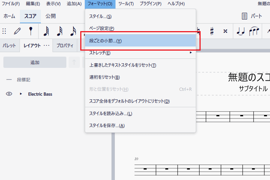This screenshot has width=270, height=180.
Task: Select the 64th note duration
Action: pos(46,31)
